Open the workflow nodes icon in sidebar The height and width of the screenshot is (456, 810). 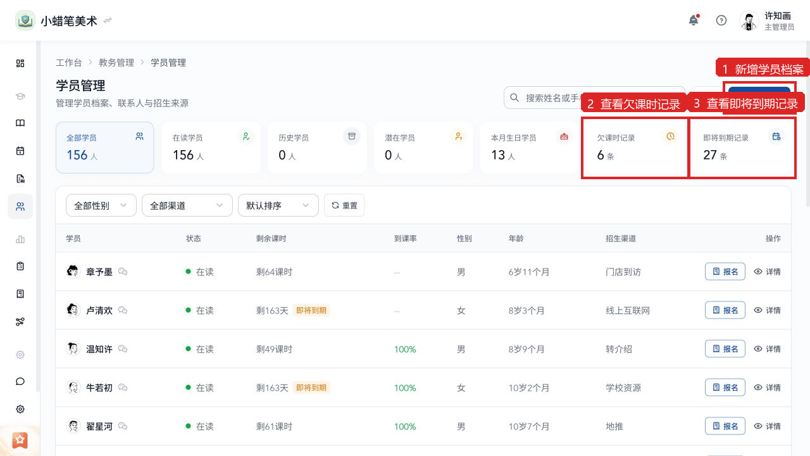coord(20,322)
